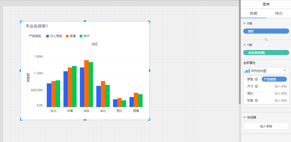Viewport: 291px width, 142px height.
Task: Click the green 西北 bar
Action: (124, 104)
